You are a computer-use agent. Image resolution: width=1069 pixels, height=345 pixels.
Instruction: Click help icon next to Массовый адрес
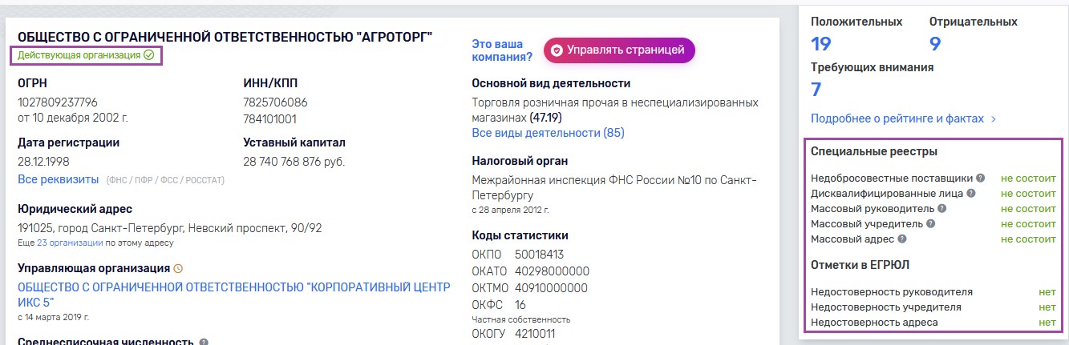(902, 239)
